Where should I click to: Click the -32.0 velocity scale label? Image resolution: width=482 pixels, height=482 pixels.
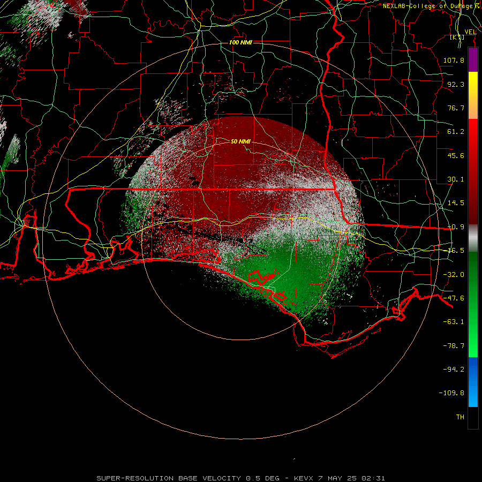(454, 275)
